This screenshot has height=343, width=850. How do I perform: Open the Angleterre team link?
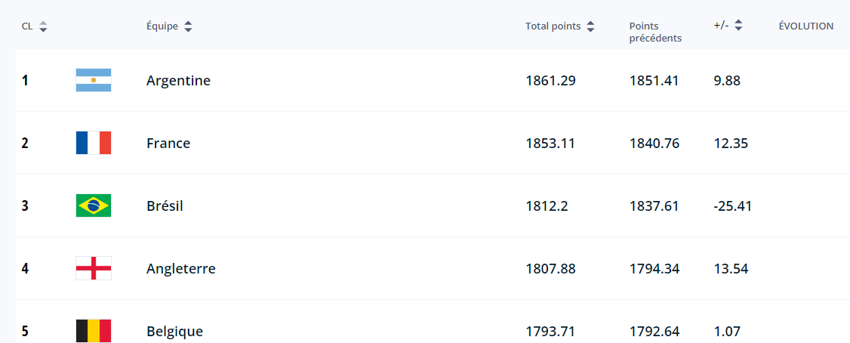(181, 269)
